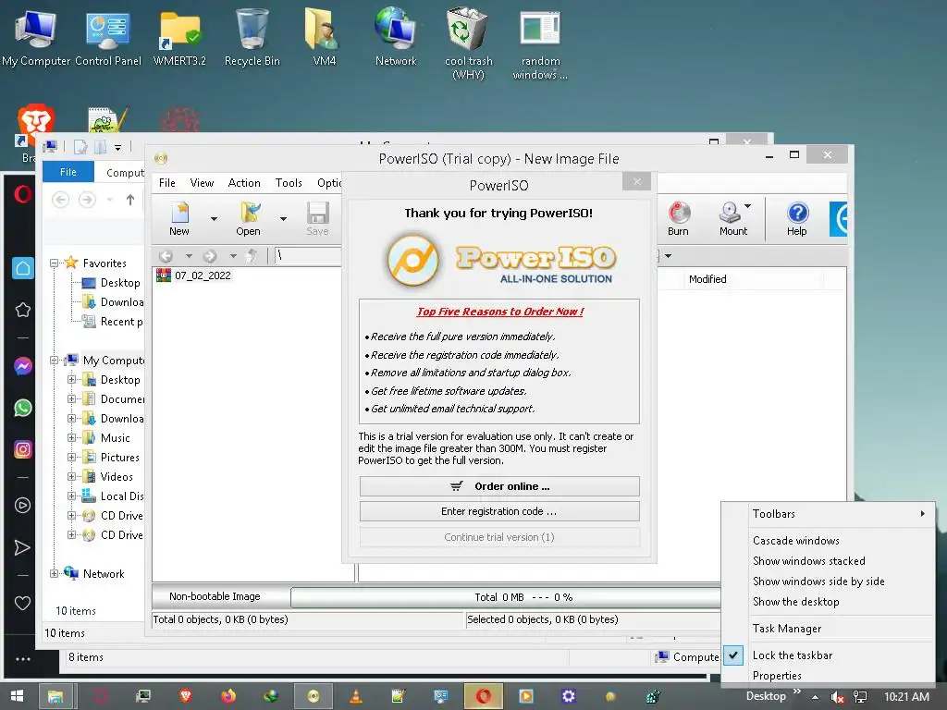Viewport: 947px width, 710px height.
Task: Choose Show the desktop menu entry
Action: pyautogui.click(x=795, y=602)
